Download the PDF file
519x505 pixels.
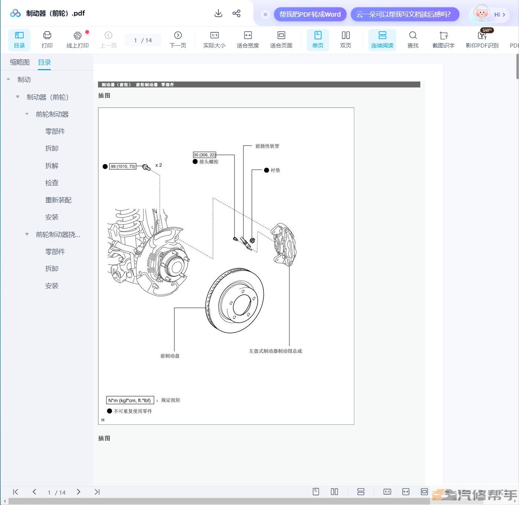219,13
